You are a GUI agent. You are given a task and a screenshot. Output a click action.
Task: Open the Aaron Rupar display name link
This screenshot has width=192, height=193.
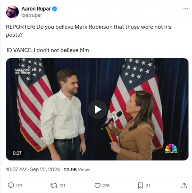36,9
